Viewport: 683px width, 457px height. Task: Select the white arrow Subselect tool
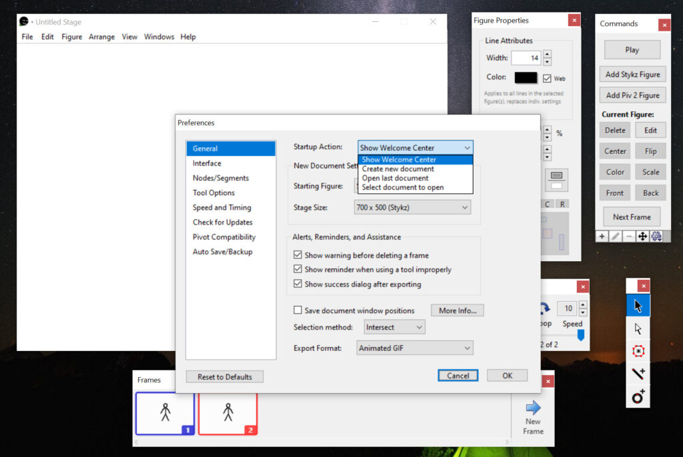coord(638,328)
